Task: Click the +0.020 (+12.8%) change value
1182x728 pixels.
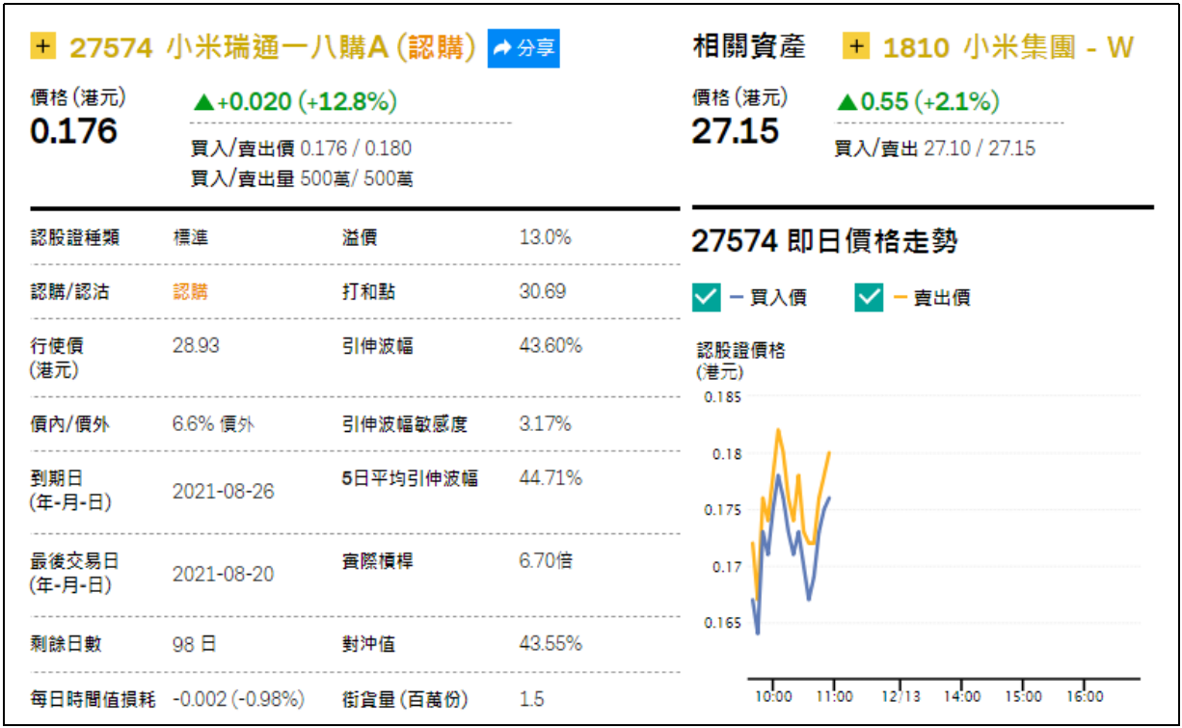Action: tap(295, 101)
